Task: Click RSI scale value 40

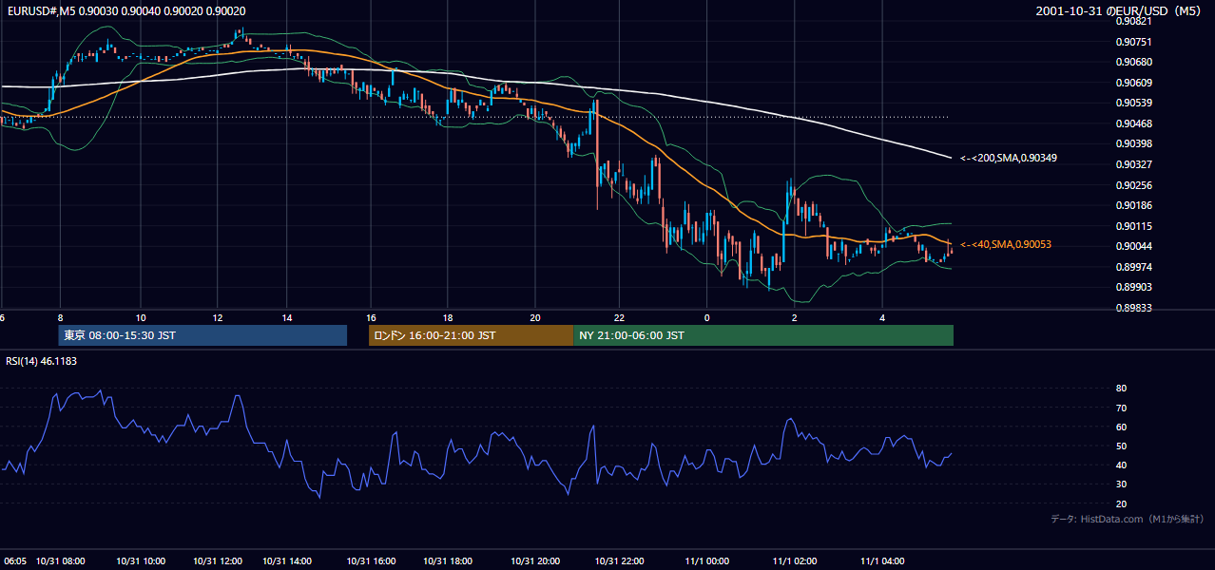Action: pos(1122,465)
